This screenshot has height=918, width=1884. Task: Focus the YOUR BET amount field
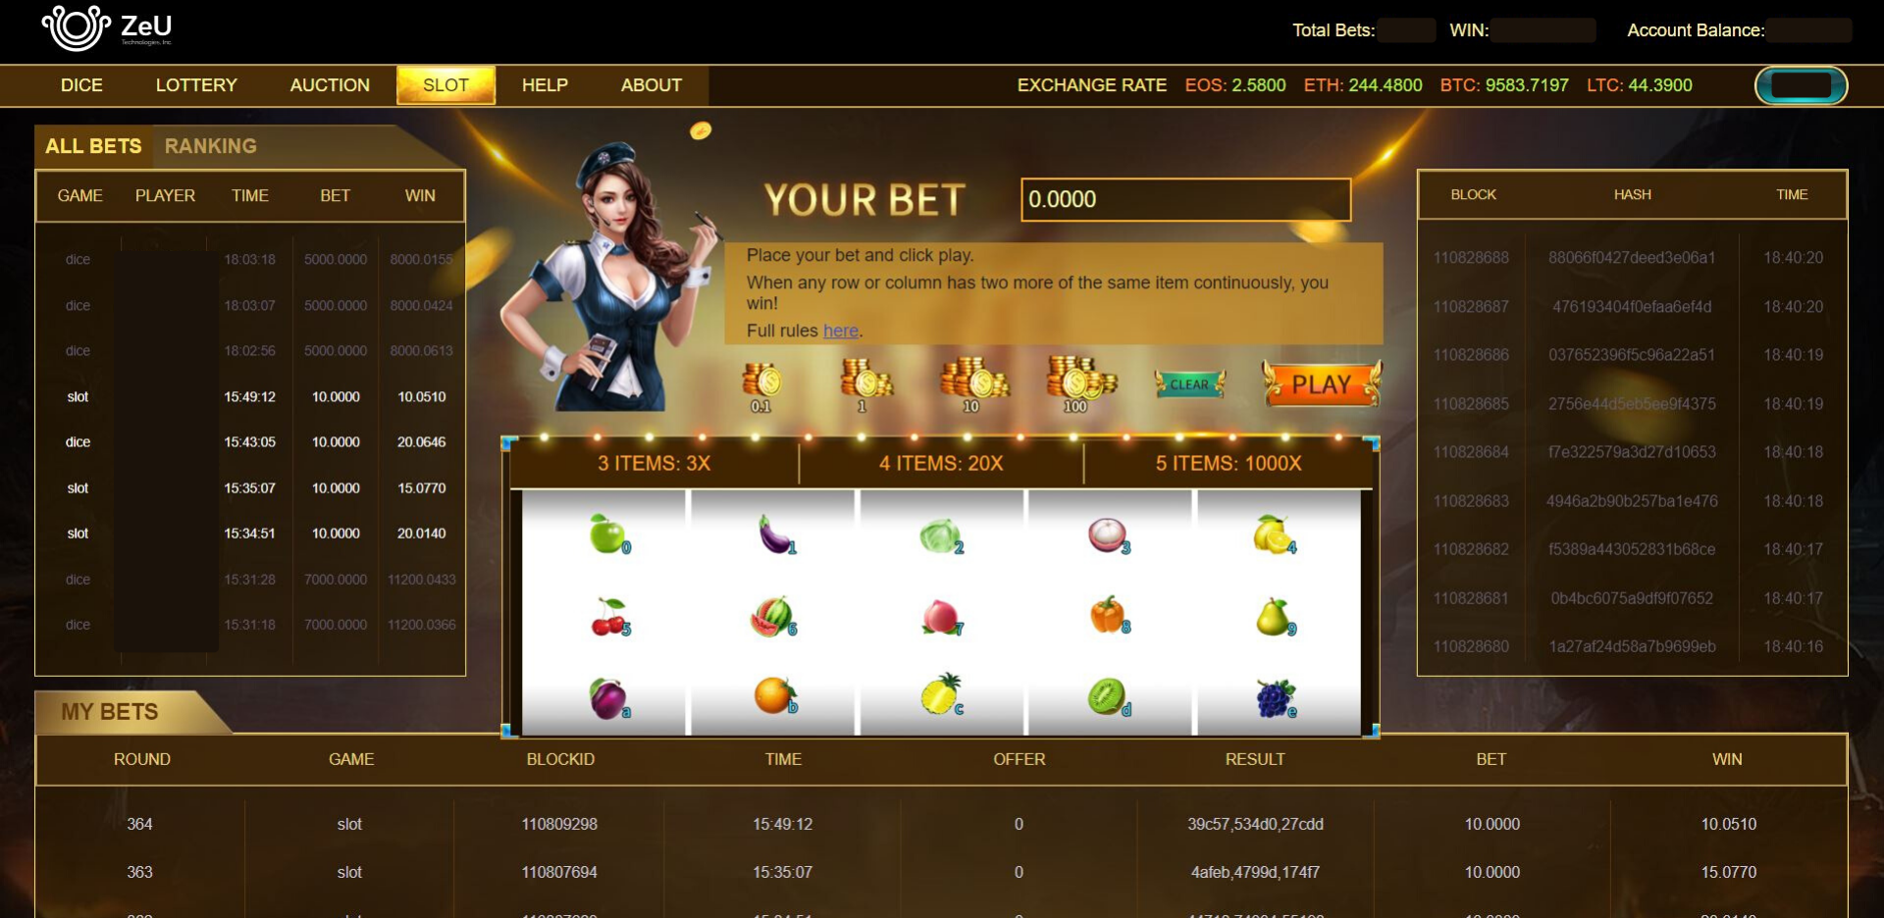1185,199
